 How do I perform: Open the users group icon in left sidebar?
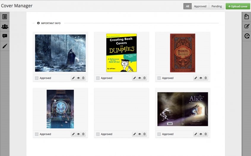tap(5, 26)
